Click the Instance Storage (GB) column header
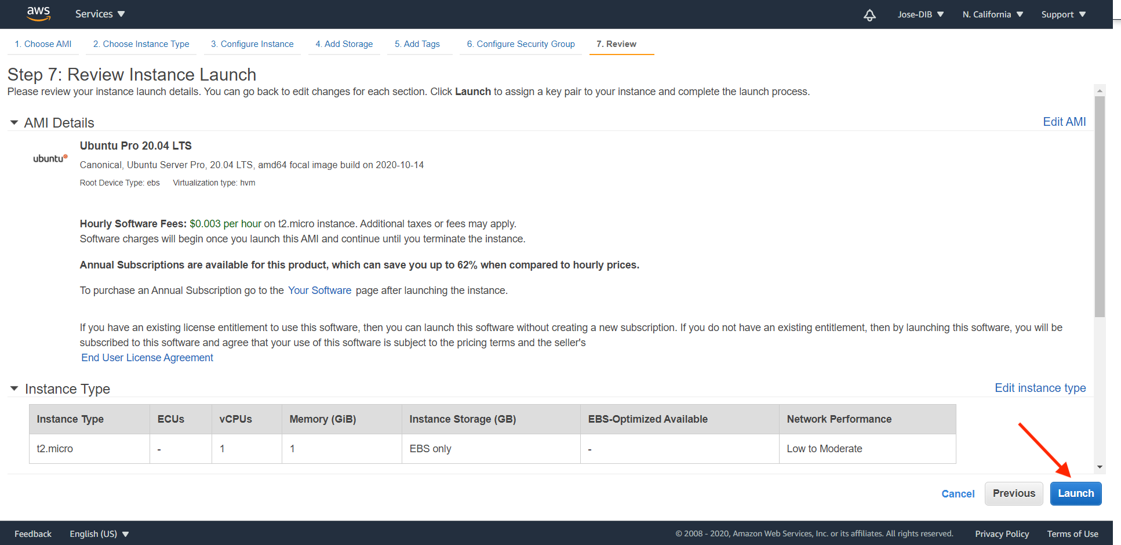Viewport: 1121px width, 545px height. pyautogui.click(x=491, y=419)
